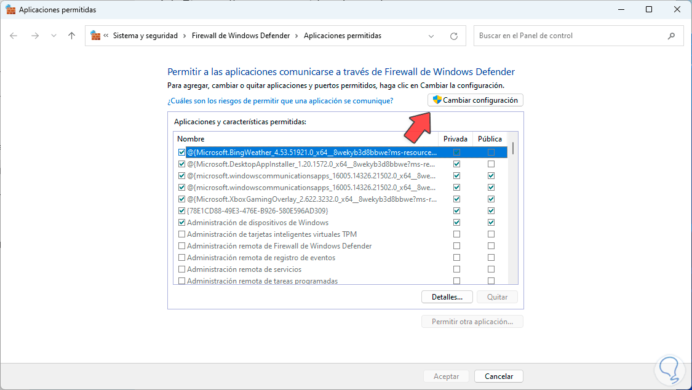Select the Microsoft.BingWeather row text
The width and height of the screenshot is (692, 390).
312,152
